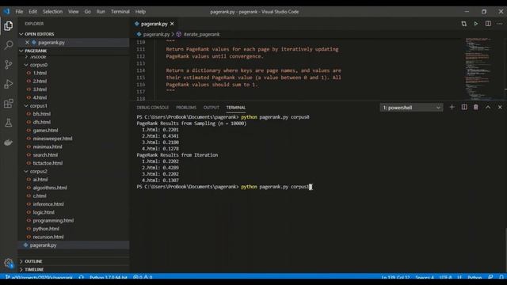Viewport: 507px width, 285px height.
Task: Open the File menu
Action: [x=19, y=12]
